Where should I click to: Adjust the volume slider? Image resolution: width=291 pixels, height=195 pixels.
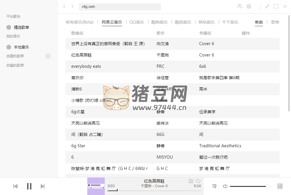tap(249, 186)
